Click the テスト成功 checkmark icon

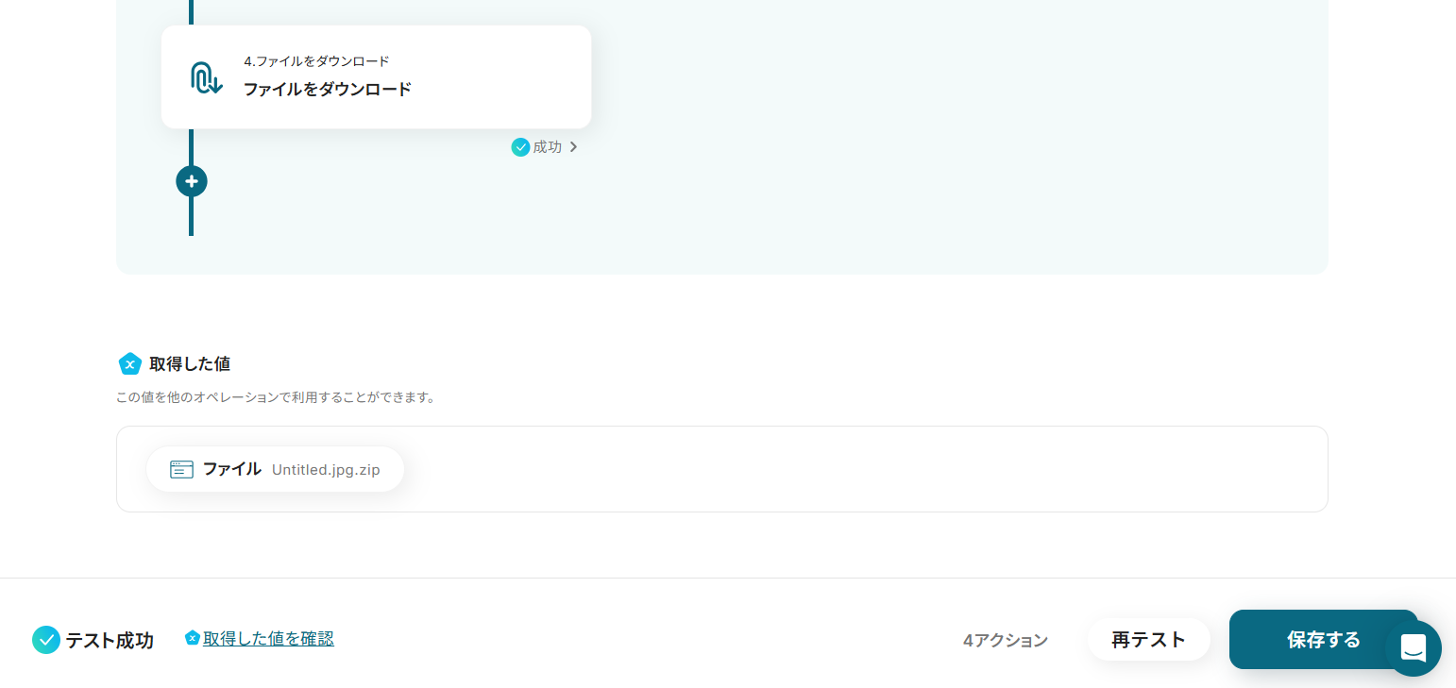pyautogui.click(x=45, y=640)
